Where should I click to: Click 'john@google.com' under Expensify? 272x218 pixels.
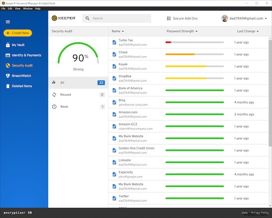point(131,176)
